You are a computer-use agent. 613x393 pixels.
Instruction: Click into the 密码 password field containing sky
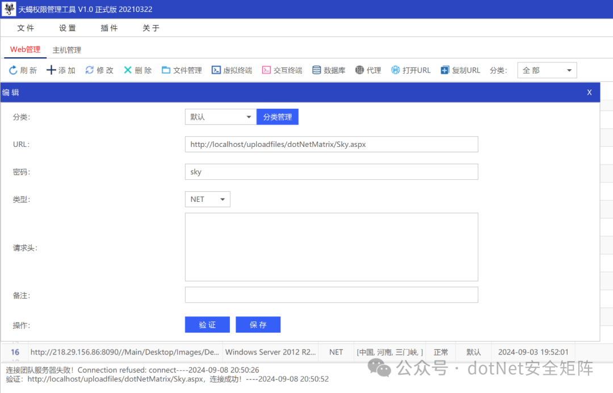(x=331, y=172)
